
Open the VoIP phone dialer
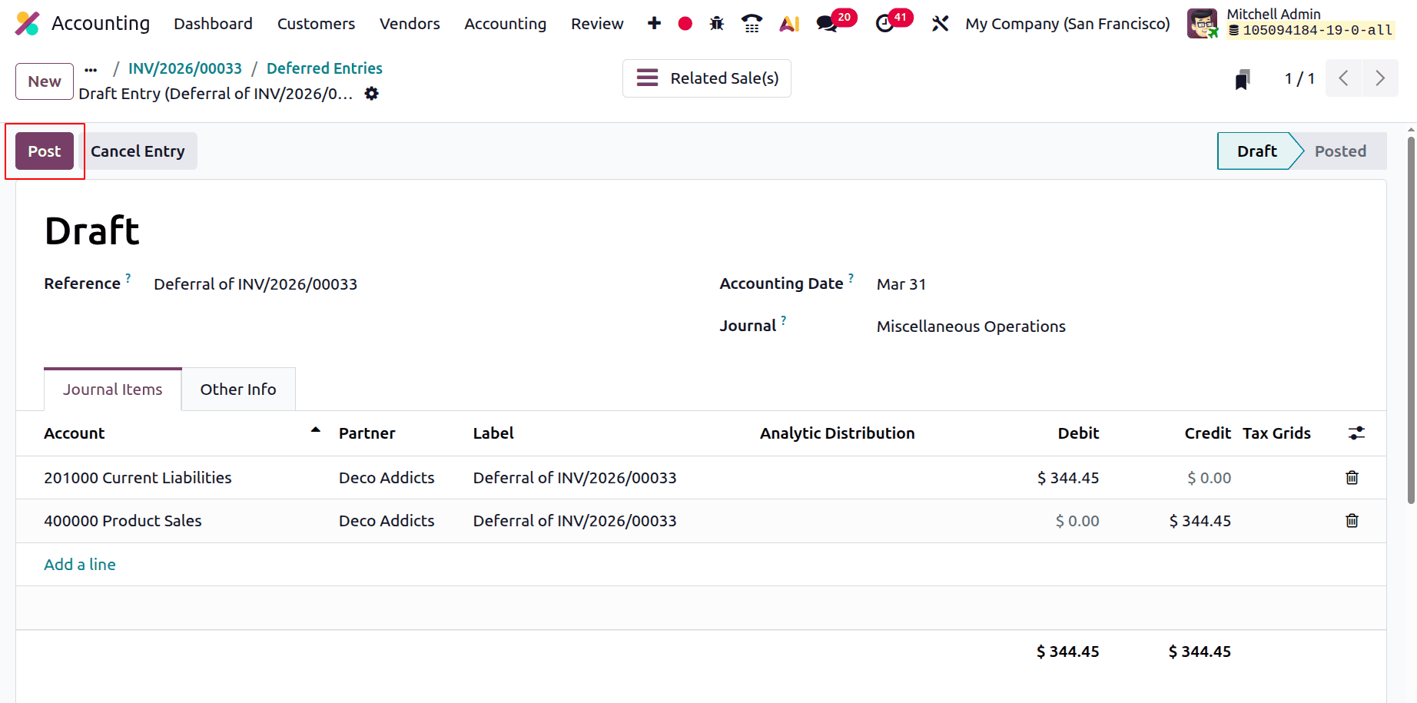(752, 23)
